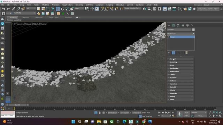The image size is (223, 125).
Task: Toggle the Auto key button
Action: pos(187,112)
